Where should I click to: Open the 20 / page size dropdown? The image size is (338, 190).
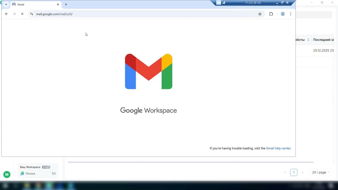[321, 173]
